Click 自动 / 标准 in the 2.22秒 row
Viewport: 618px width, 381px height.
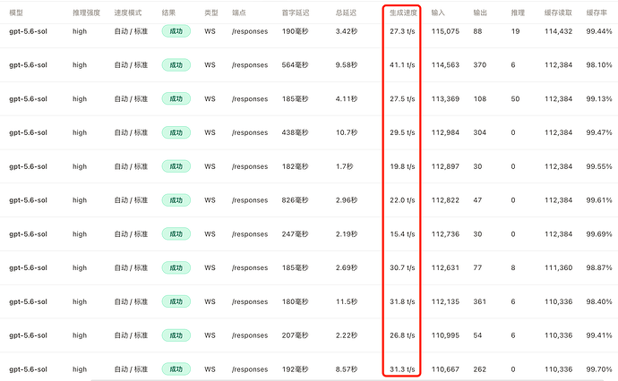[131, 335]
